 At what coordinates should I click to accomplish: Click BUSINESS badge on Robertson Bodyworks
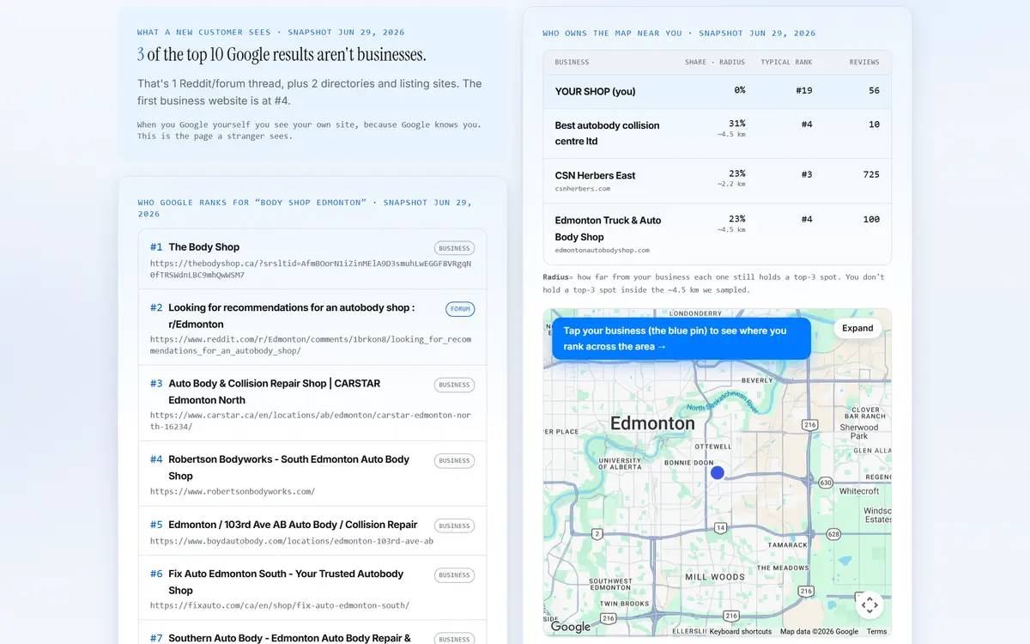[454, 460]
